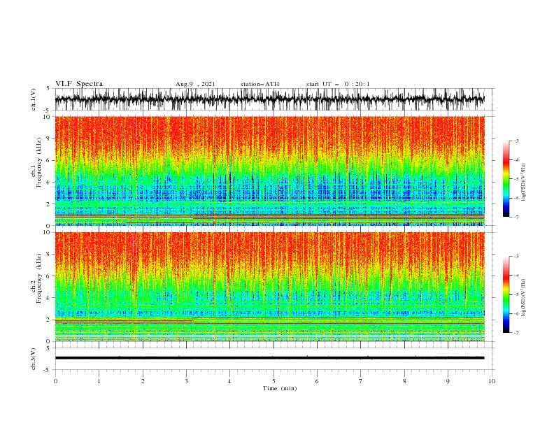Click time axis tick label '4'
Viewport: 554px width, 428px height.
click(229, 381)
